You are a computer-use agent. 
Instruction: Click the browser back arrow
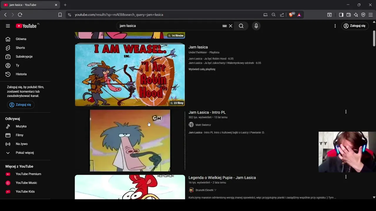pos(5,15)
